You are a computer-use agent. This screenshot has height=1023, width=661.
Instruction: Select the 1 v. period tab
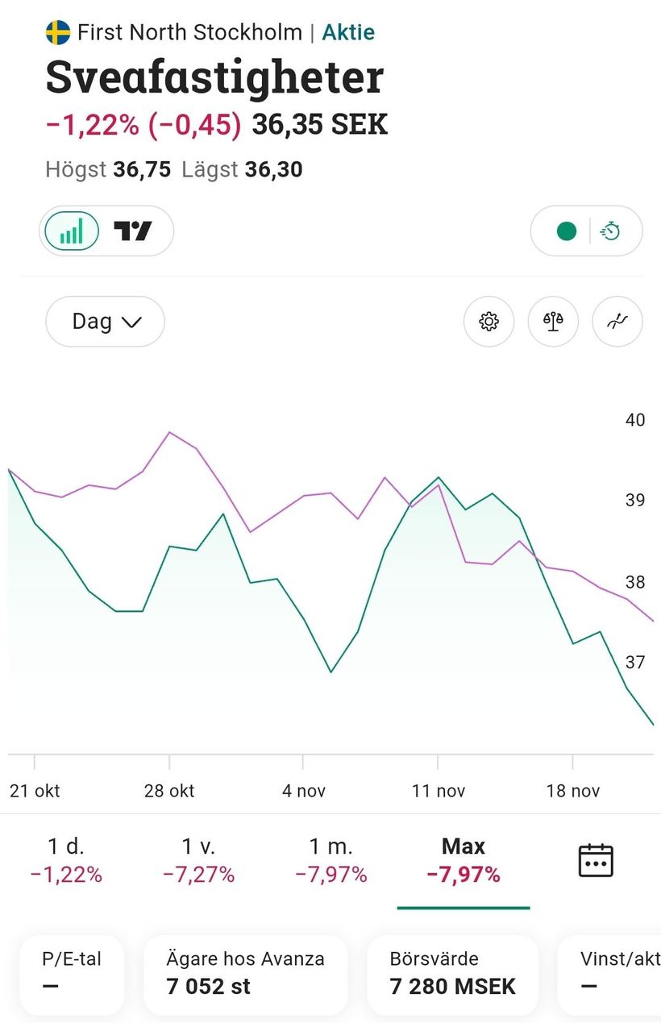(198, 859)
